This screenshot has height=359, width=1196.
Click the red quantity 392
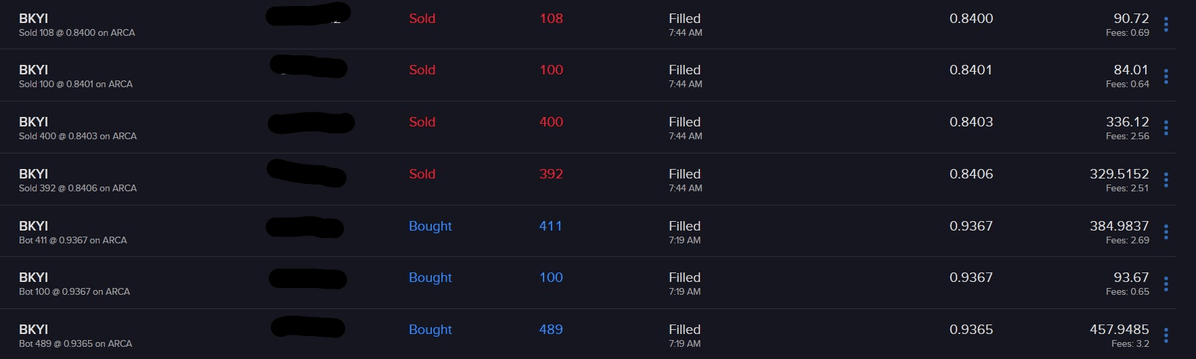click(551, 174)
